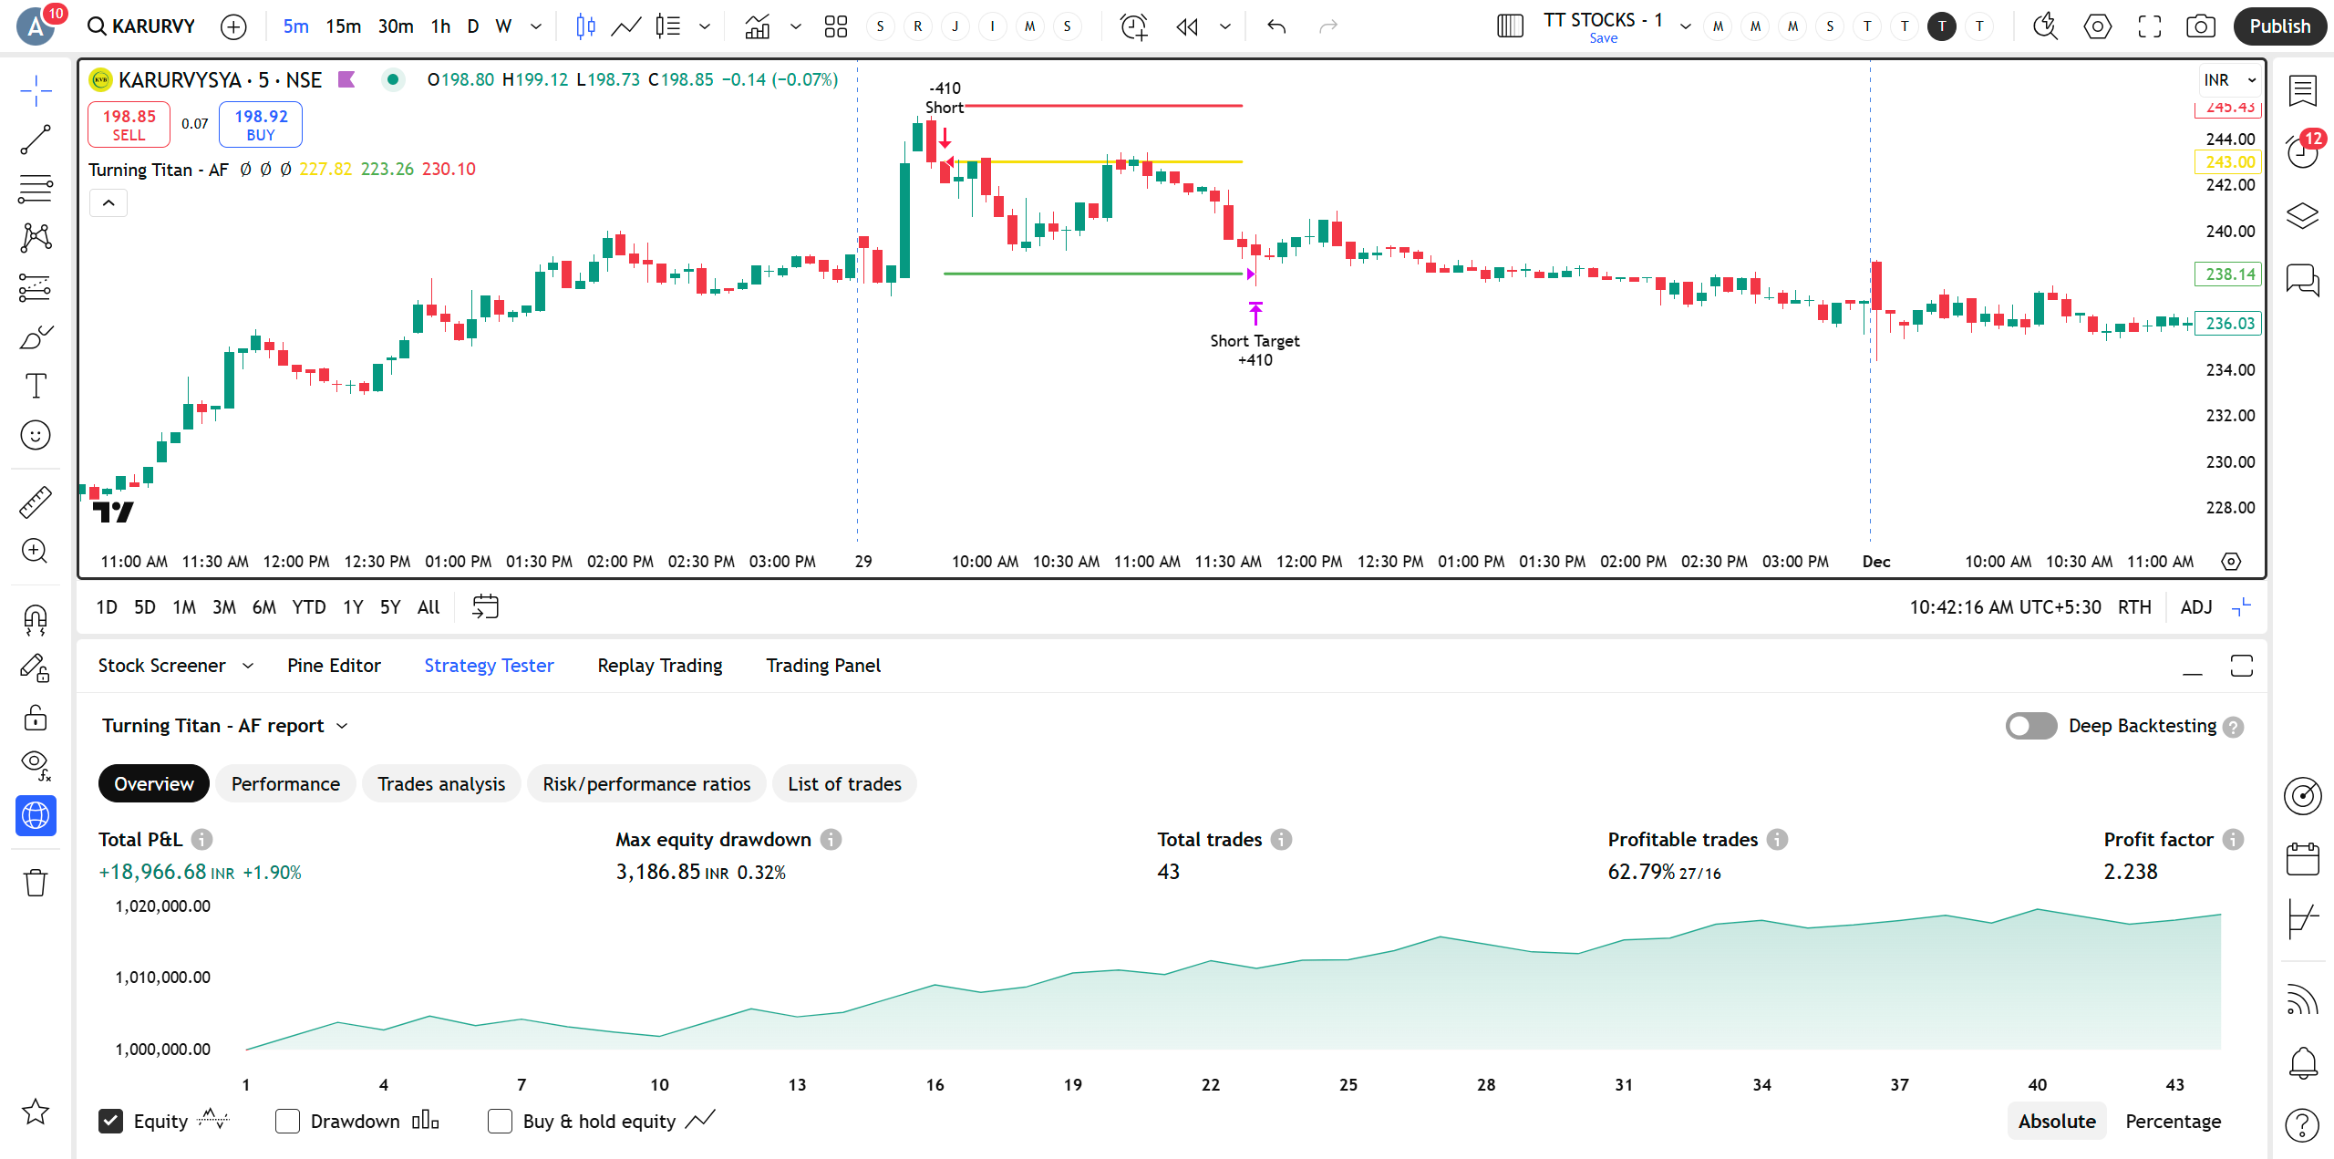
Task: Open forecasting and measurement tools
Action: [36, 287]
